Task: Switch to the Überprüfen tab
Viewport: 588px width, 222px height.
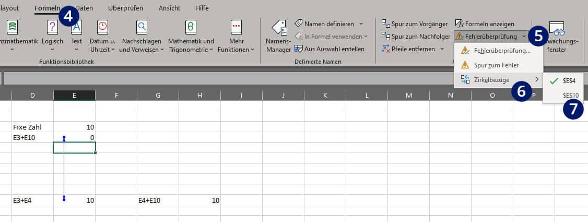Action: tap(126, 8)
